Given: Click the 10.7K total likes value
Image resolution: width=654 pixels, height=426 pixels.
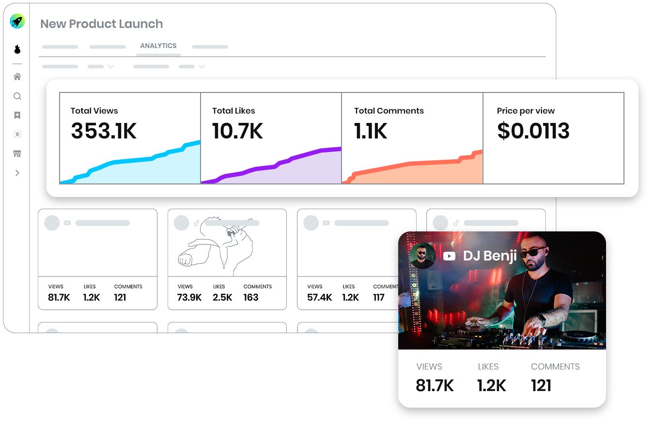Looking at the screenshot, I should coord(237,131).
